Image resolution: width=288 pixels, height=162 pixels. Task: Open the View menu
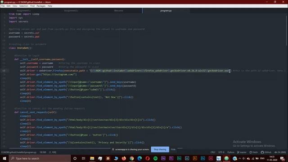click(x=15, y=6)
